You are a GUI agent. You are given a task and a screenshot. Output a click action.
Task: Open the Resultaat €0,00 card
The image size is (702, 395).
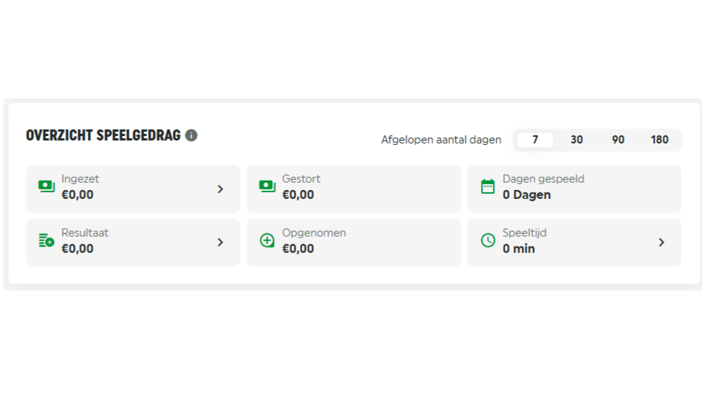[133, 242]
